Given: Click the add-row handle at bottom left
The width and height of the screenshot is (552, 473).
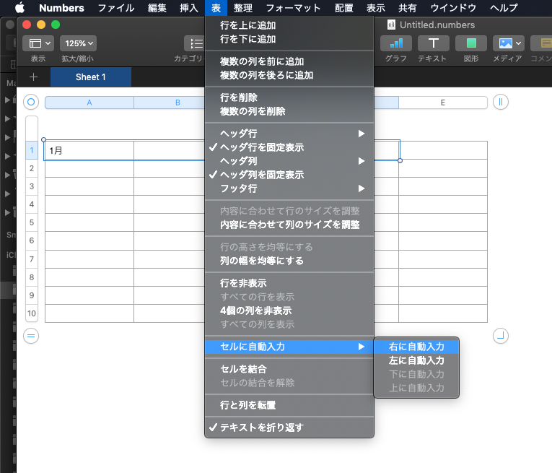Looking at the screenshot, I should tap(31, 336).
